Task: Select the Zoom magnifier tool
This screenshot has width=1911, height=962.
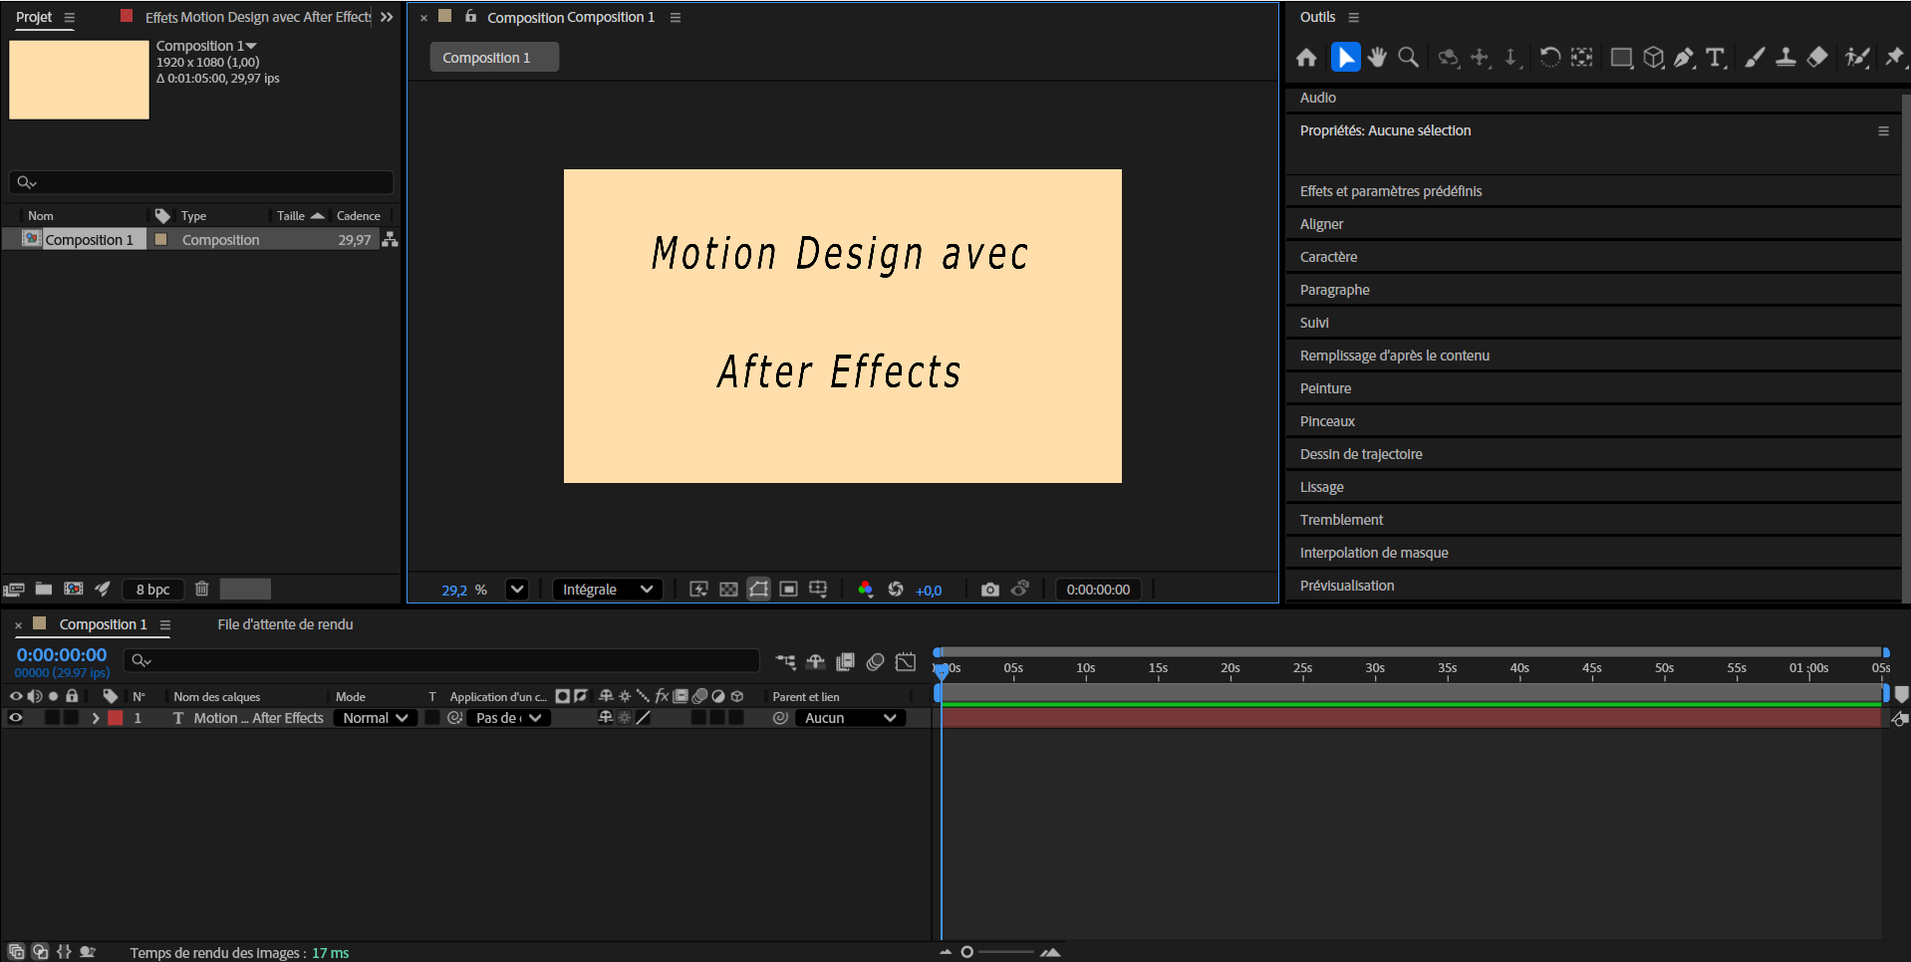Action: [x=1408, y=58]
